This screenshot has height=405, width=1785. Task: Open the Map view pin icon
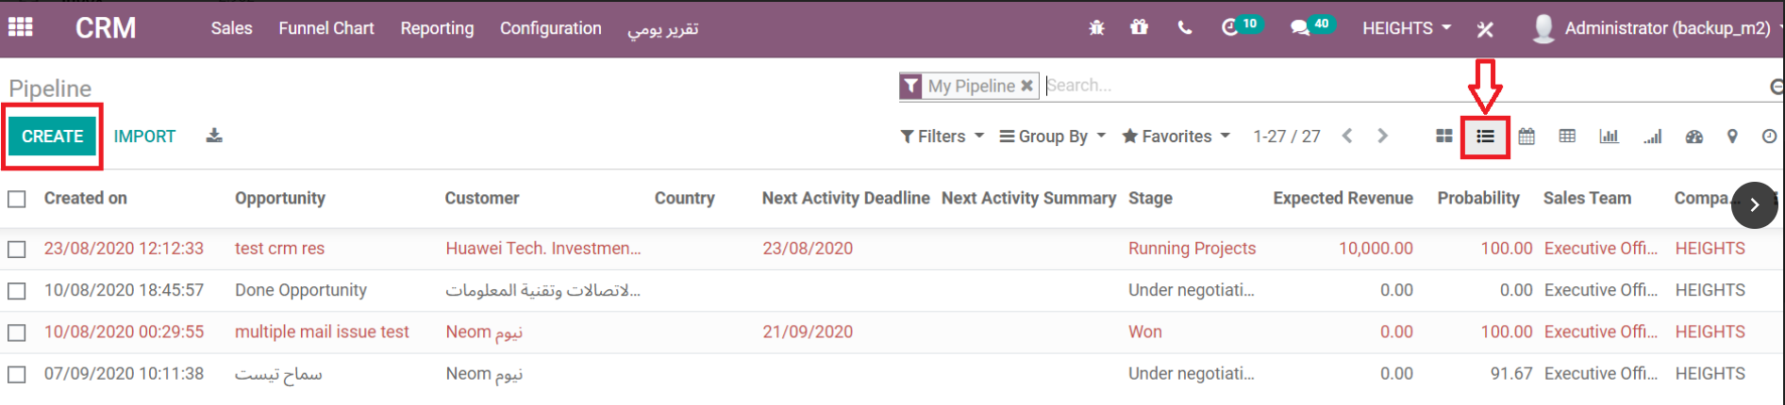(x=1732, y=137)
